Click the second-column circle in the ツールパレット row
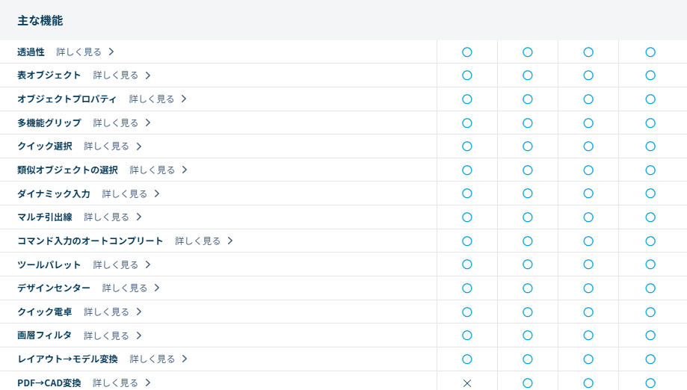This screenshot has width=687, height=390. (528, 264)
